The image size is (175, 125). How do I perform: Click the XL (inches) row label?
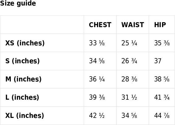coord(25,115)
